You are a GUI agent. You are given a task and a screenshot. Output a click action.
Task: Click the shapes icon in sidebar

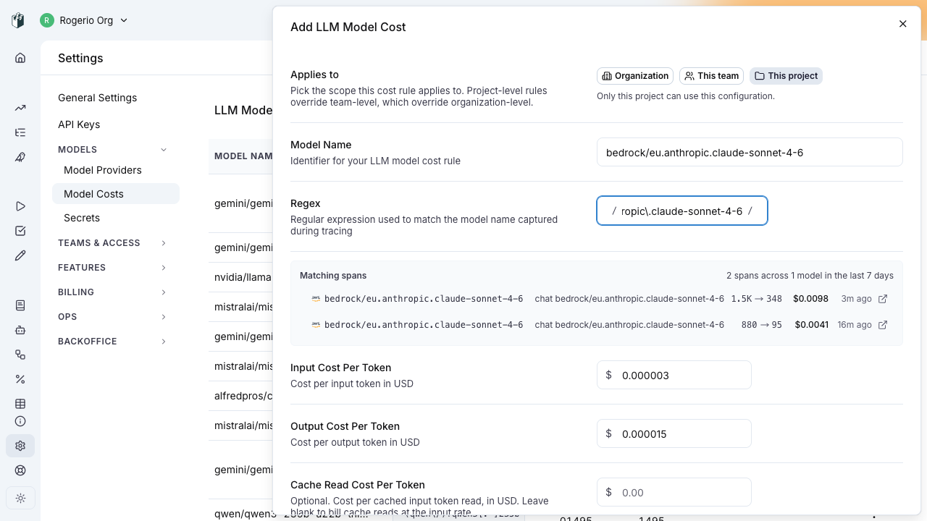[x=20, y=355]
